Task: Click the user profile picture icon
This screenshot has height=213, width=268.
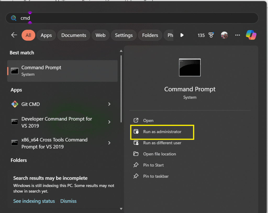Action: (224, 35)
